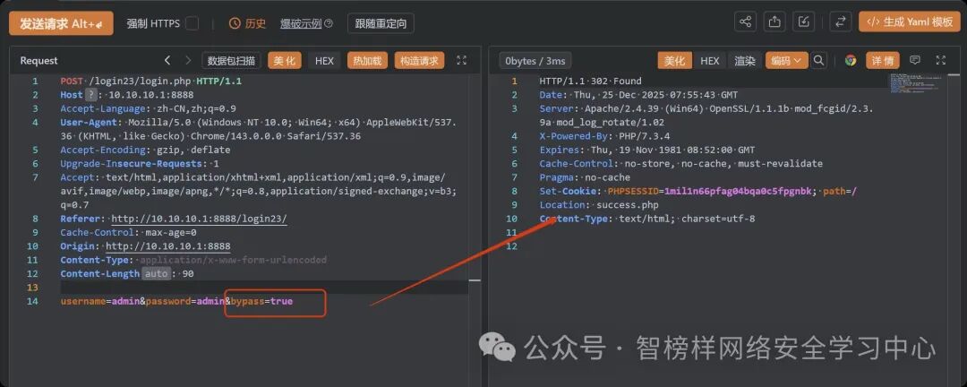Click the Request panel title
967x387 pixels.
tap(39, 61)
